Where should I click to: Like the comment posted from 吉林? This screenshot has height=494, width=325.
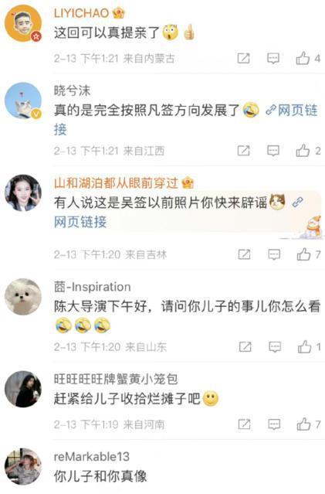(x=304, y=254)
